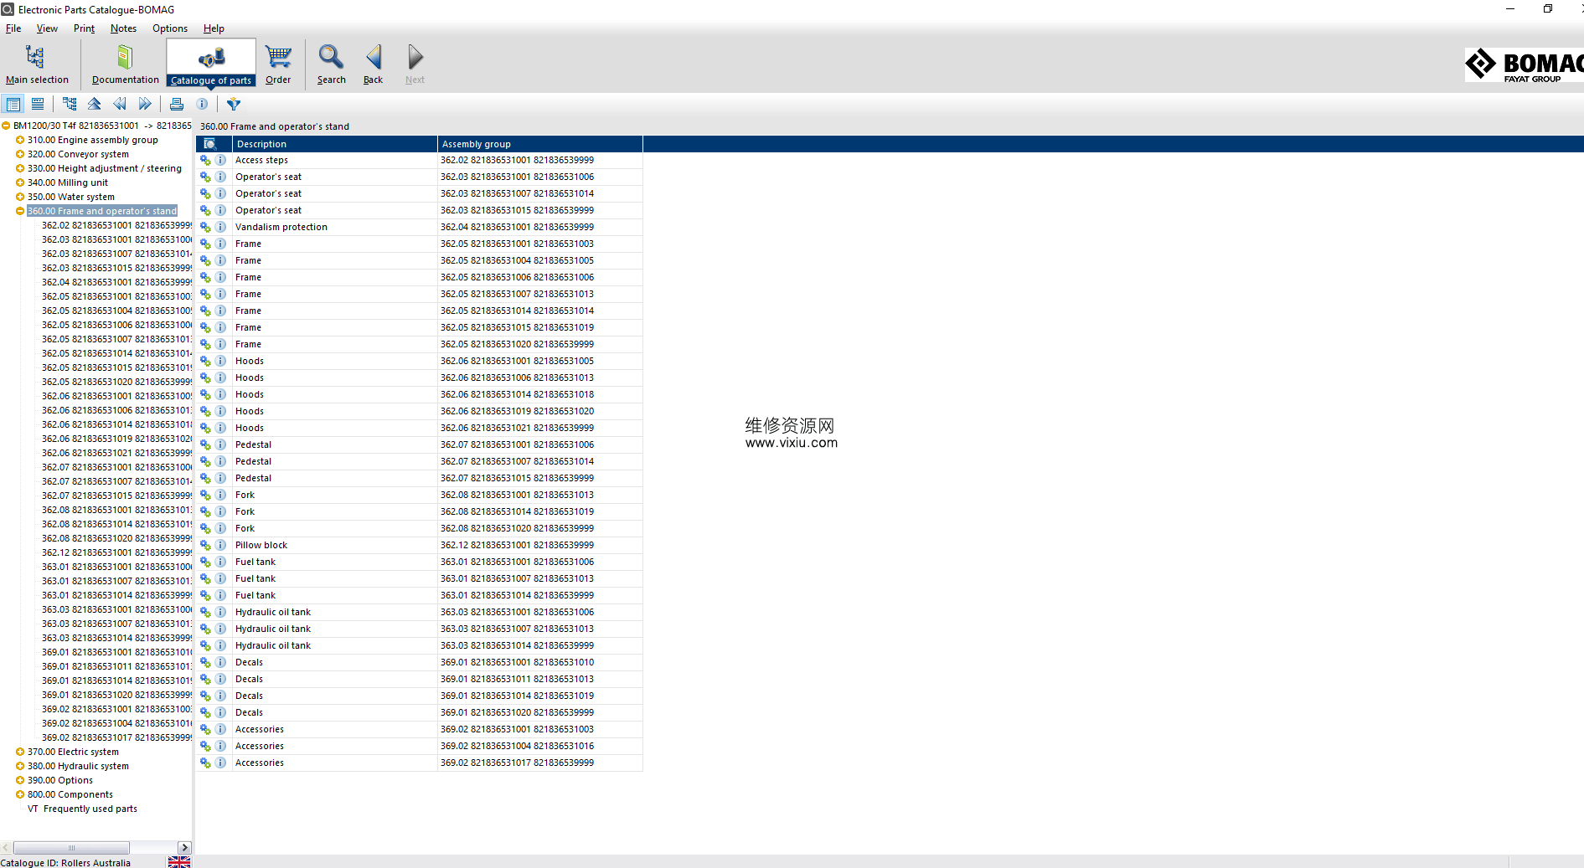1584x868 pixels.
Task: Open the Main selection view
Action: point(36,64)
